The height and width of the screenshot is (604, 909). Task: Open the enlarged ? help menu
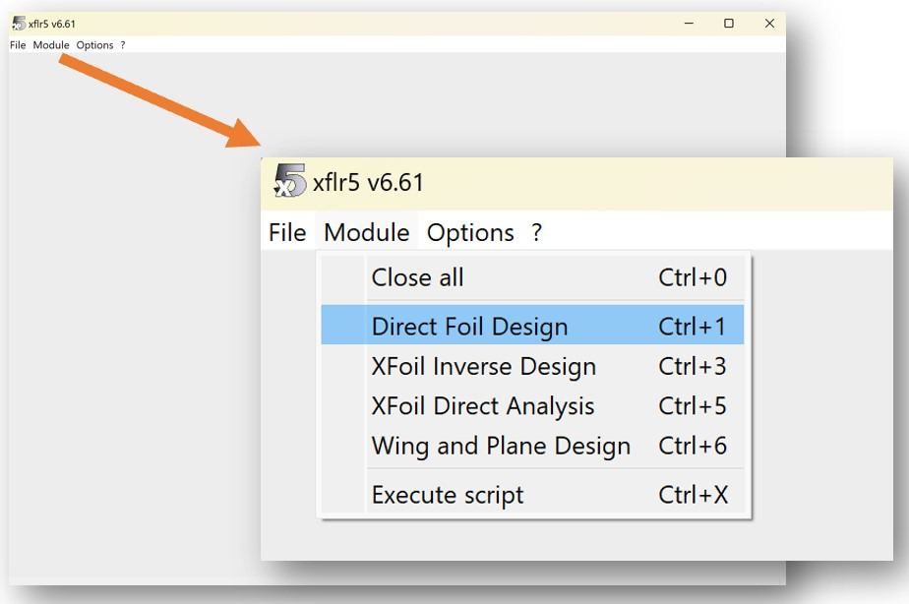pos(536,233)
